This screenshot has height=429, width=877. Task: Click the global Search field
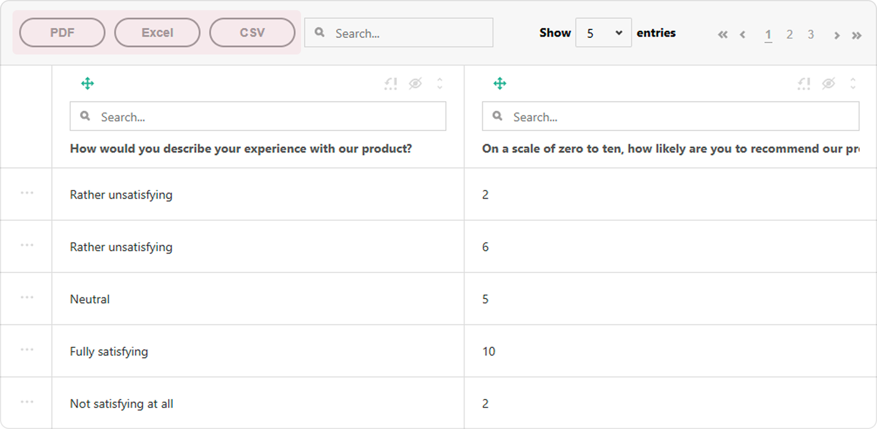[x=398, y=32]
